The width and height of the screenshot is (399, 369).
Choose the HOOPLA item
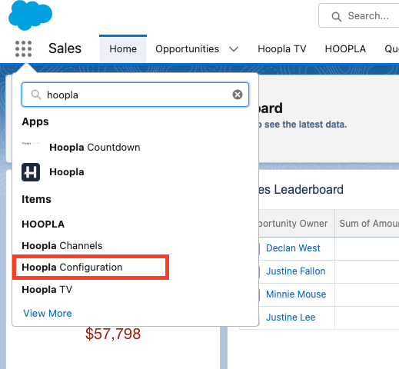click(x=43, y=224)
